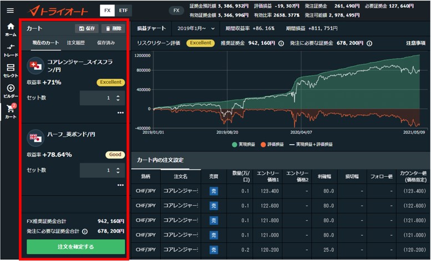431x261 pixels.
Task: Click the Excellent badge on コアレンジャー cart item
Action: point(110,82)
